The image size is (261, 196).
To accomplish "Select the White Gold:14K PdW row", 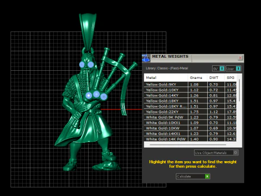I will (190, 139).
